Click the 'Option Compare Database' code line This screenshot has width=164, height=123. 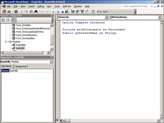pos(84,23)
